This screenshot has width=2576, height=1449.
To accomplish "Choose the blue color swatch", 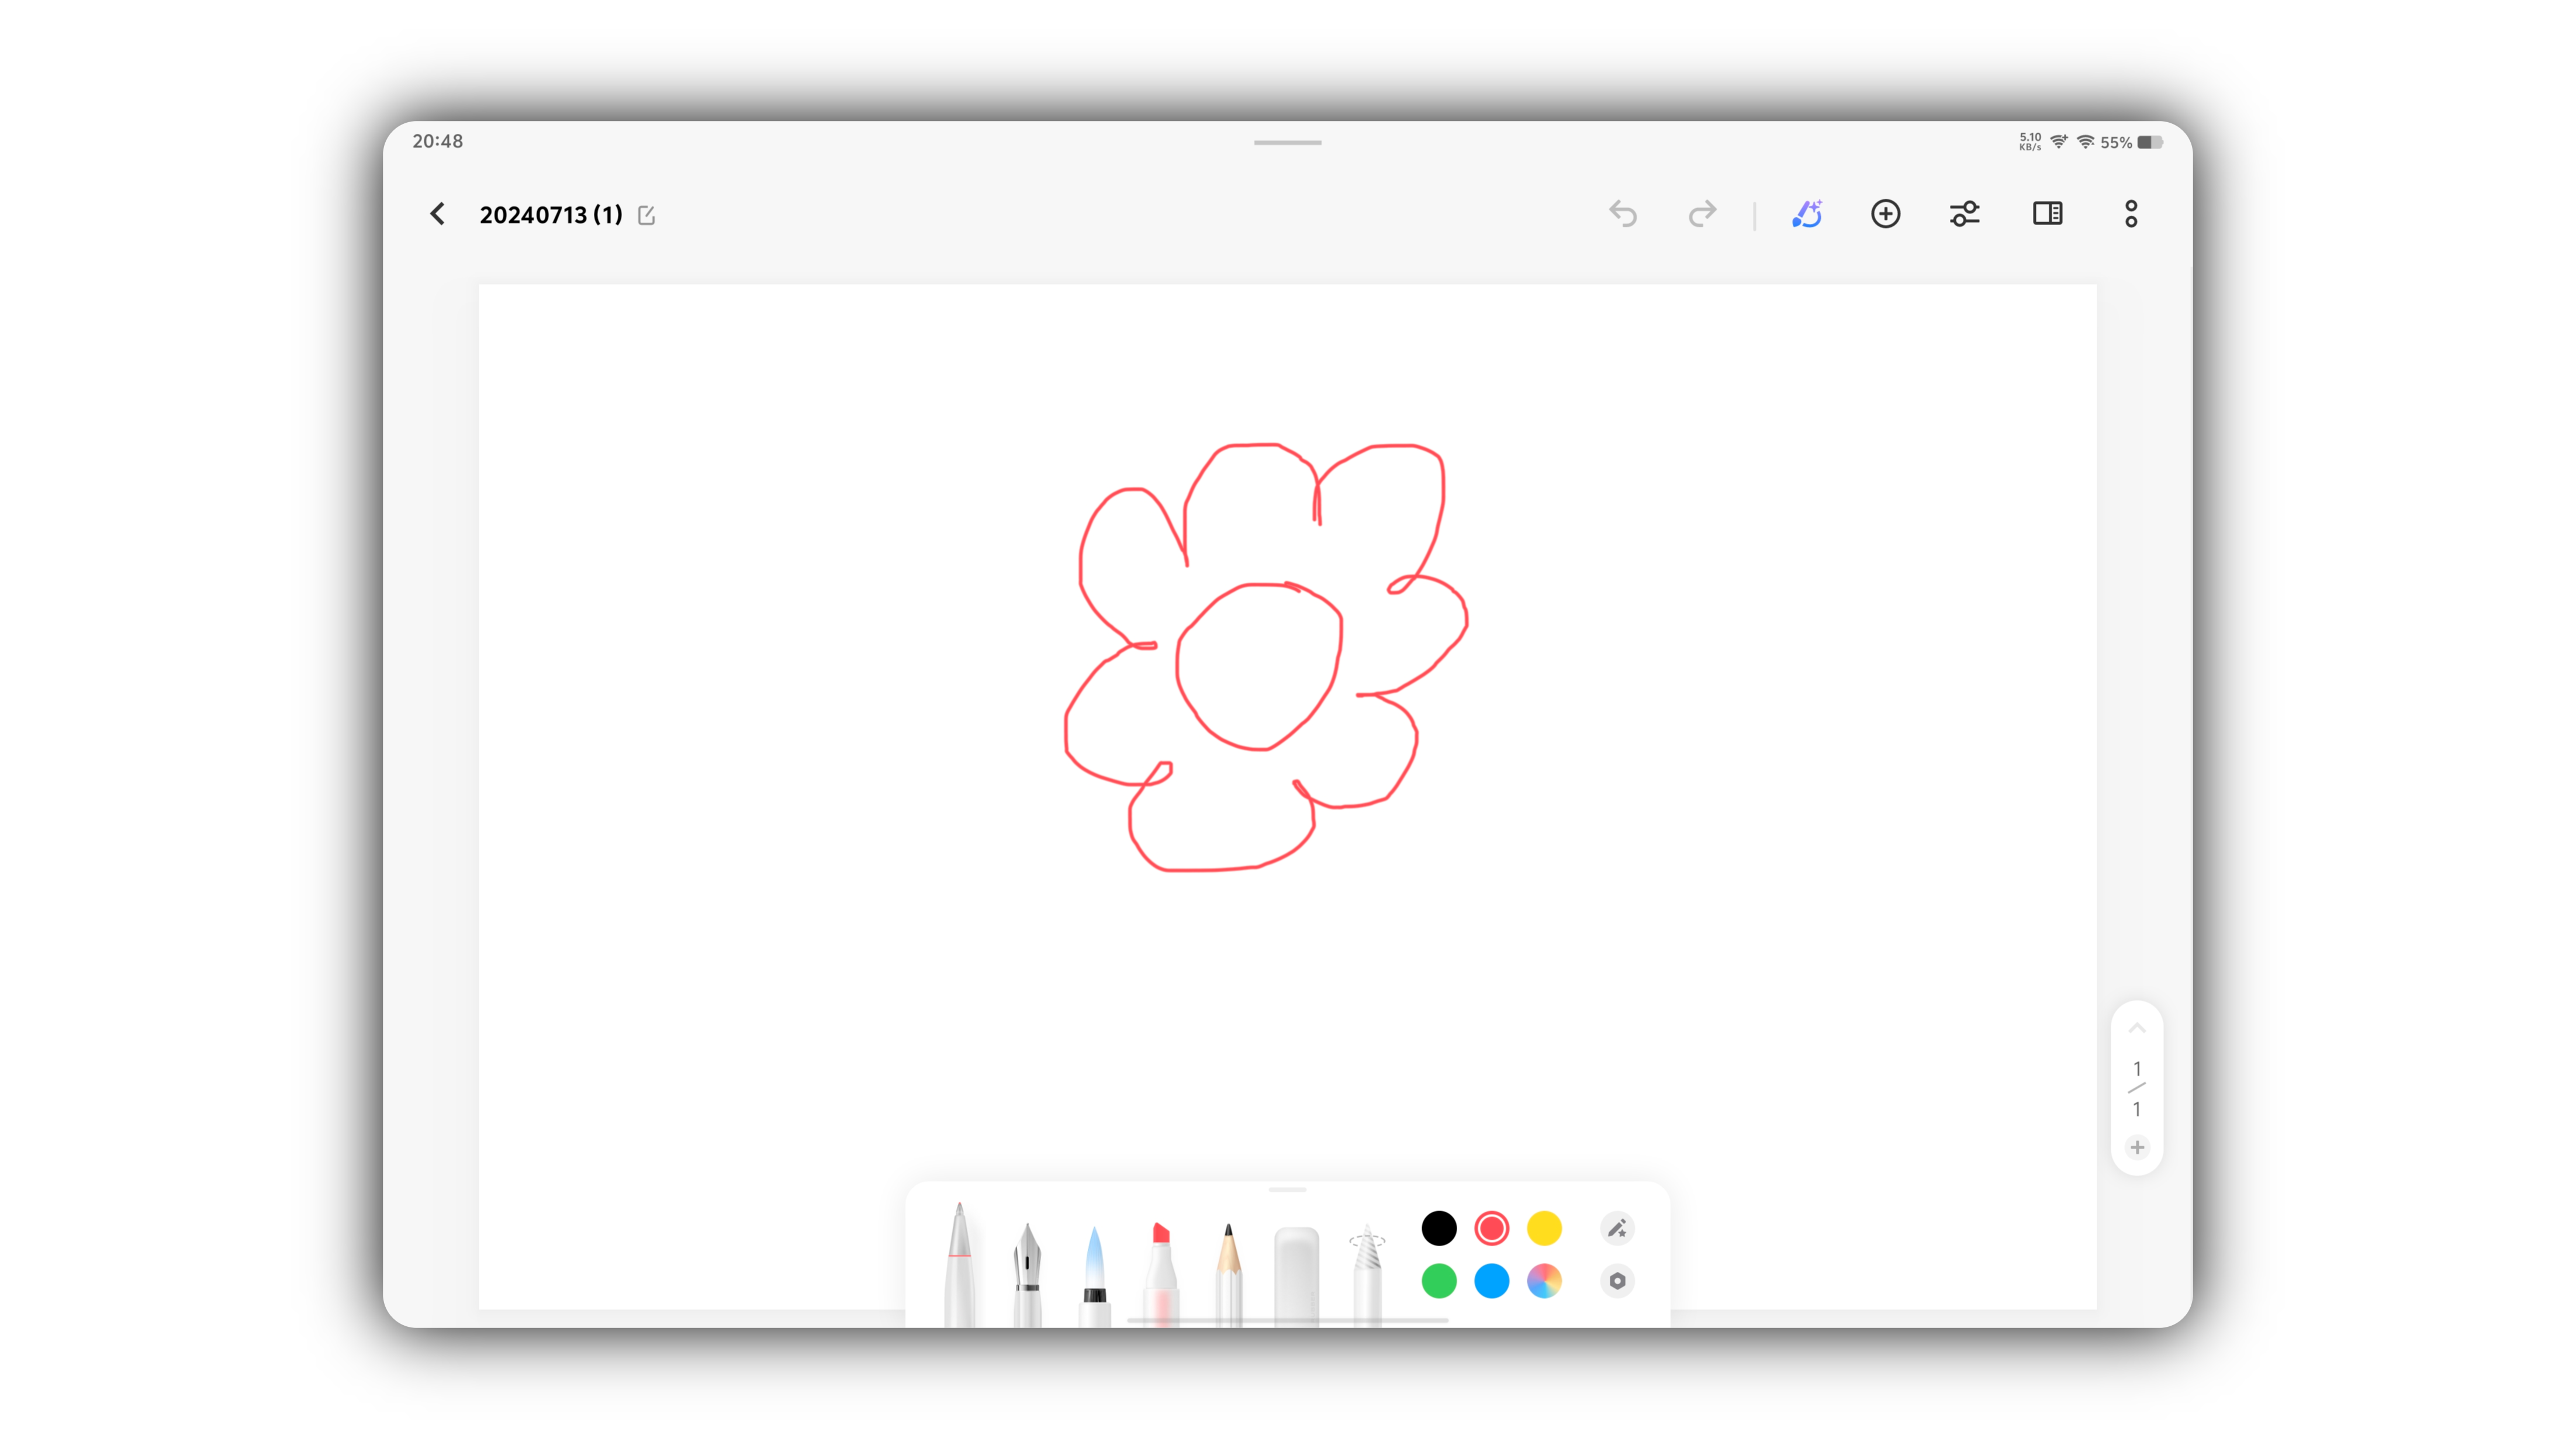I will (1491, 1281).
